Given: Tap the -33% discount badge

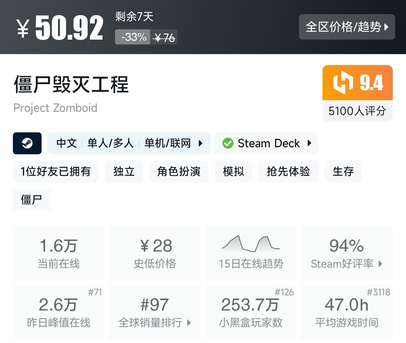Looking at the screenshot, I should tap(133, 37).
